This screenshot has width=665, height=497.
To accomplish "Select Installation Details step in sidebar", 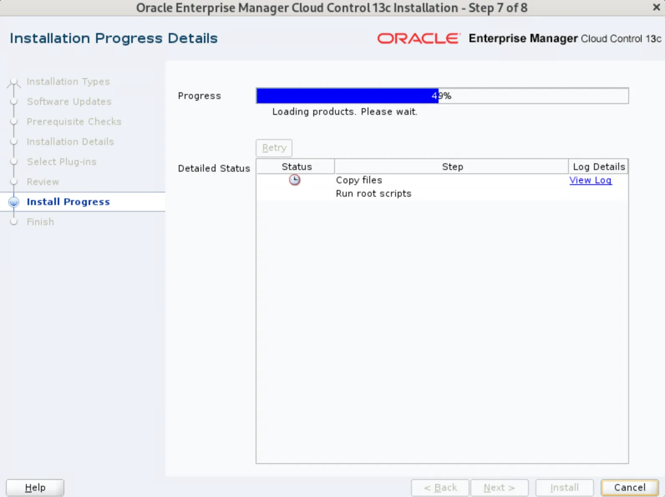I will tap(70, 142).
